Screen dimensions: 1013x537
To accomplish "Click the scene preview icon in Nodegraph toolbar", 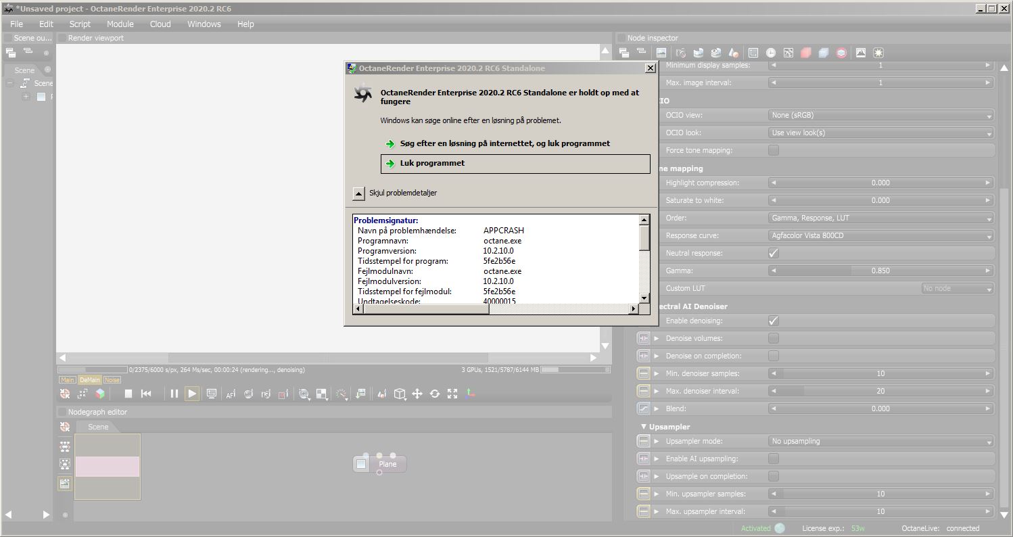I will click(x=65, y=484).
